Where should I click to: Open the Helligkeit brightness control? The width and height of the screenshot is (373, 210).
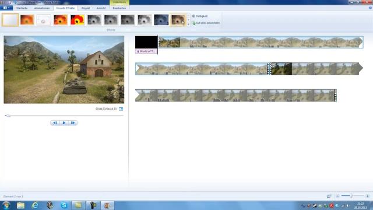[x=200, y=16]
